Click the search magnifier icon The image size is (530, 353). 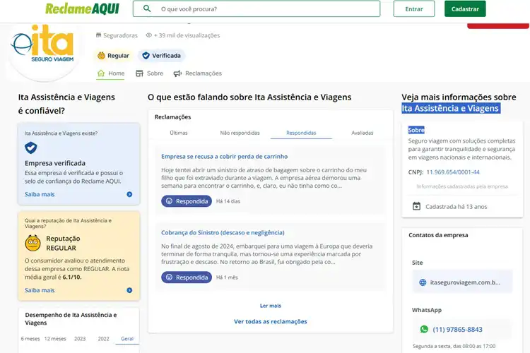pyautogui.click(x=147, y=8)
